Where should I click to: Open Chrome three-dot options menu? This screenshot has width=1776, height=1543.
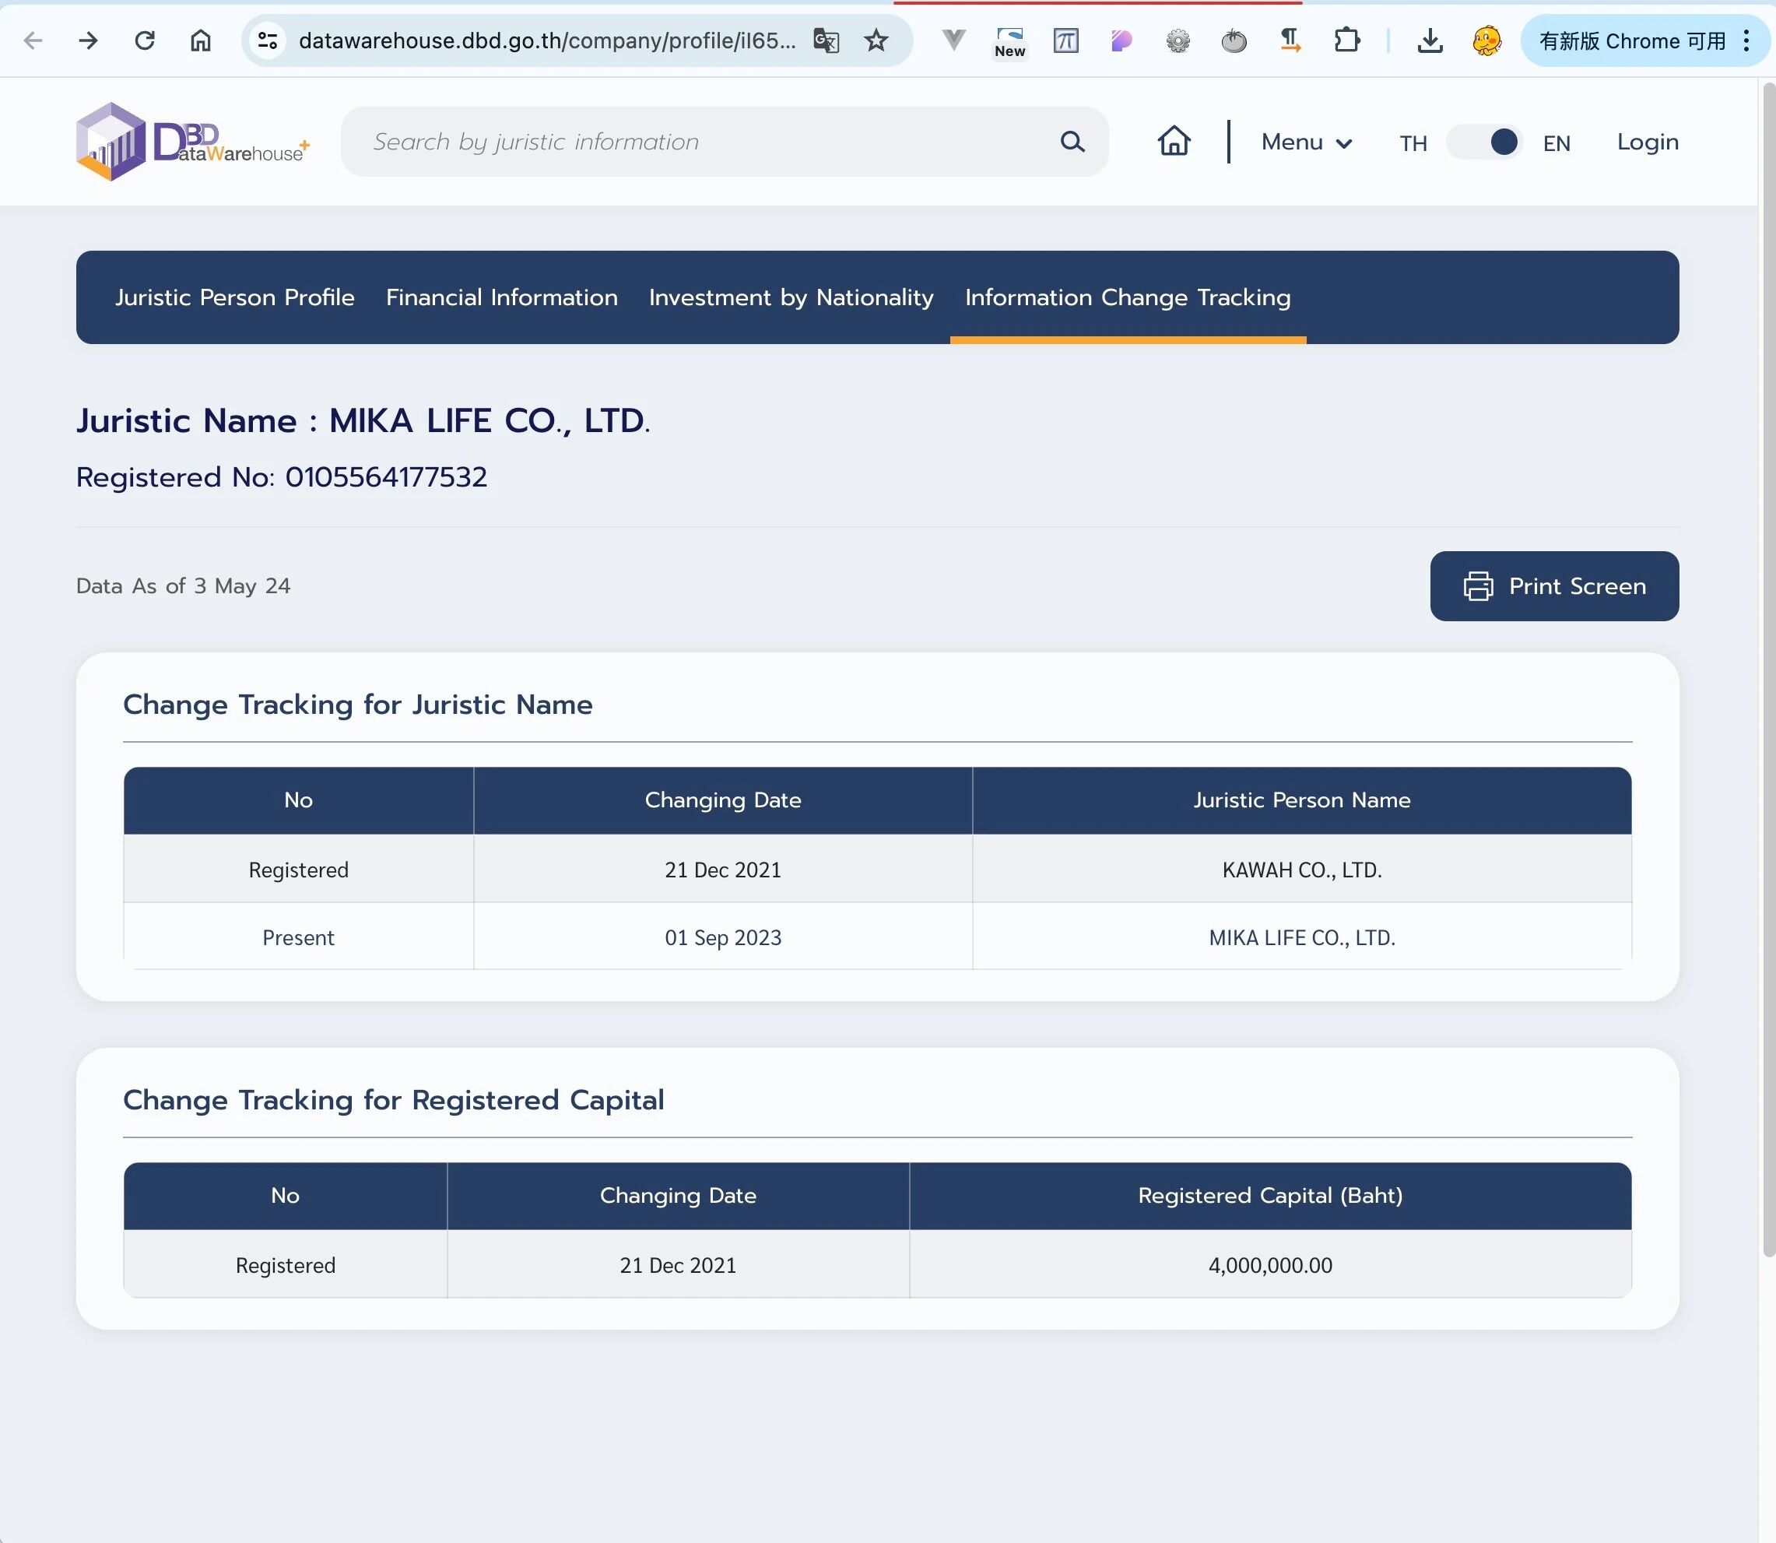pyautogui.click(x=1746, y=40)
